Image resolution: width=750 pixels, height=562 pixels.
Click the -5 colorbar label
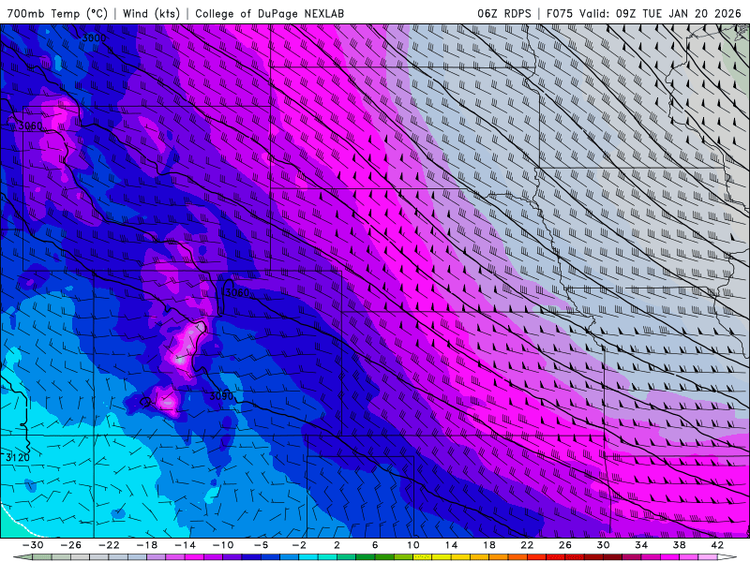point(262,545)
